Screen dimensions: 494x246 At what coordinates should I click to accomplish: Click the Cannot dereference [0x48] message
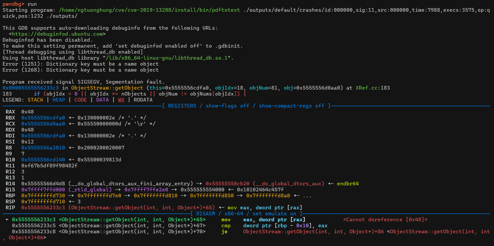(385, 219)
